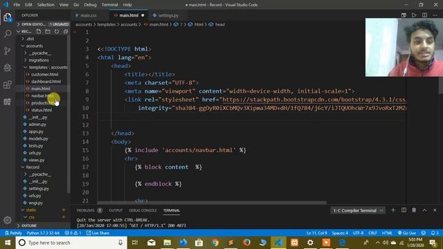Open the Manage settings gear
This screenshot has width=443, height=249.
point(8,220)
